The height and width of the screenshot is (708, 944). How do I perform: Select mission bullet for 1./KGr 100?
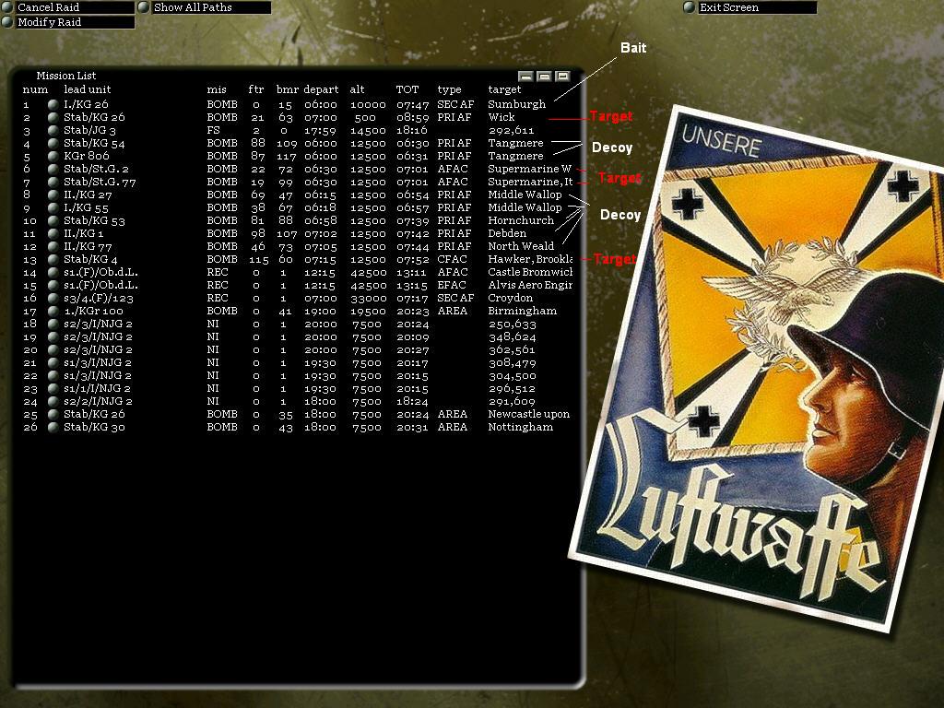(53, 312)
